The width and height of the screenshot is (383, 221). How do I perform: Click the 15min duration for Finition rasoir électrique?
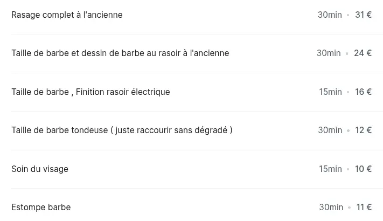point(330,92)
